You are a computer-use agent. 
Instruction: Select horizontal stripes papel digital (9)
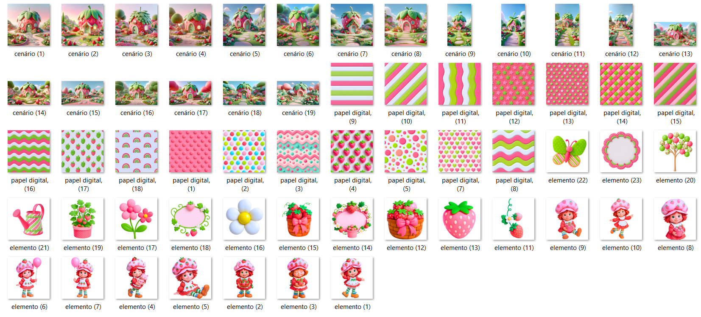point(352,84)
